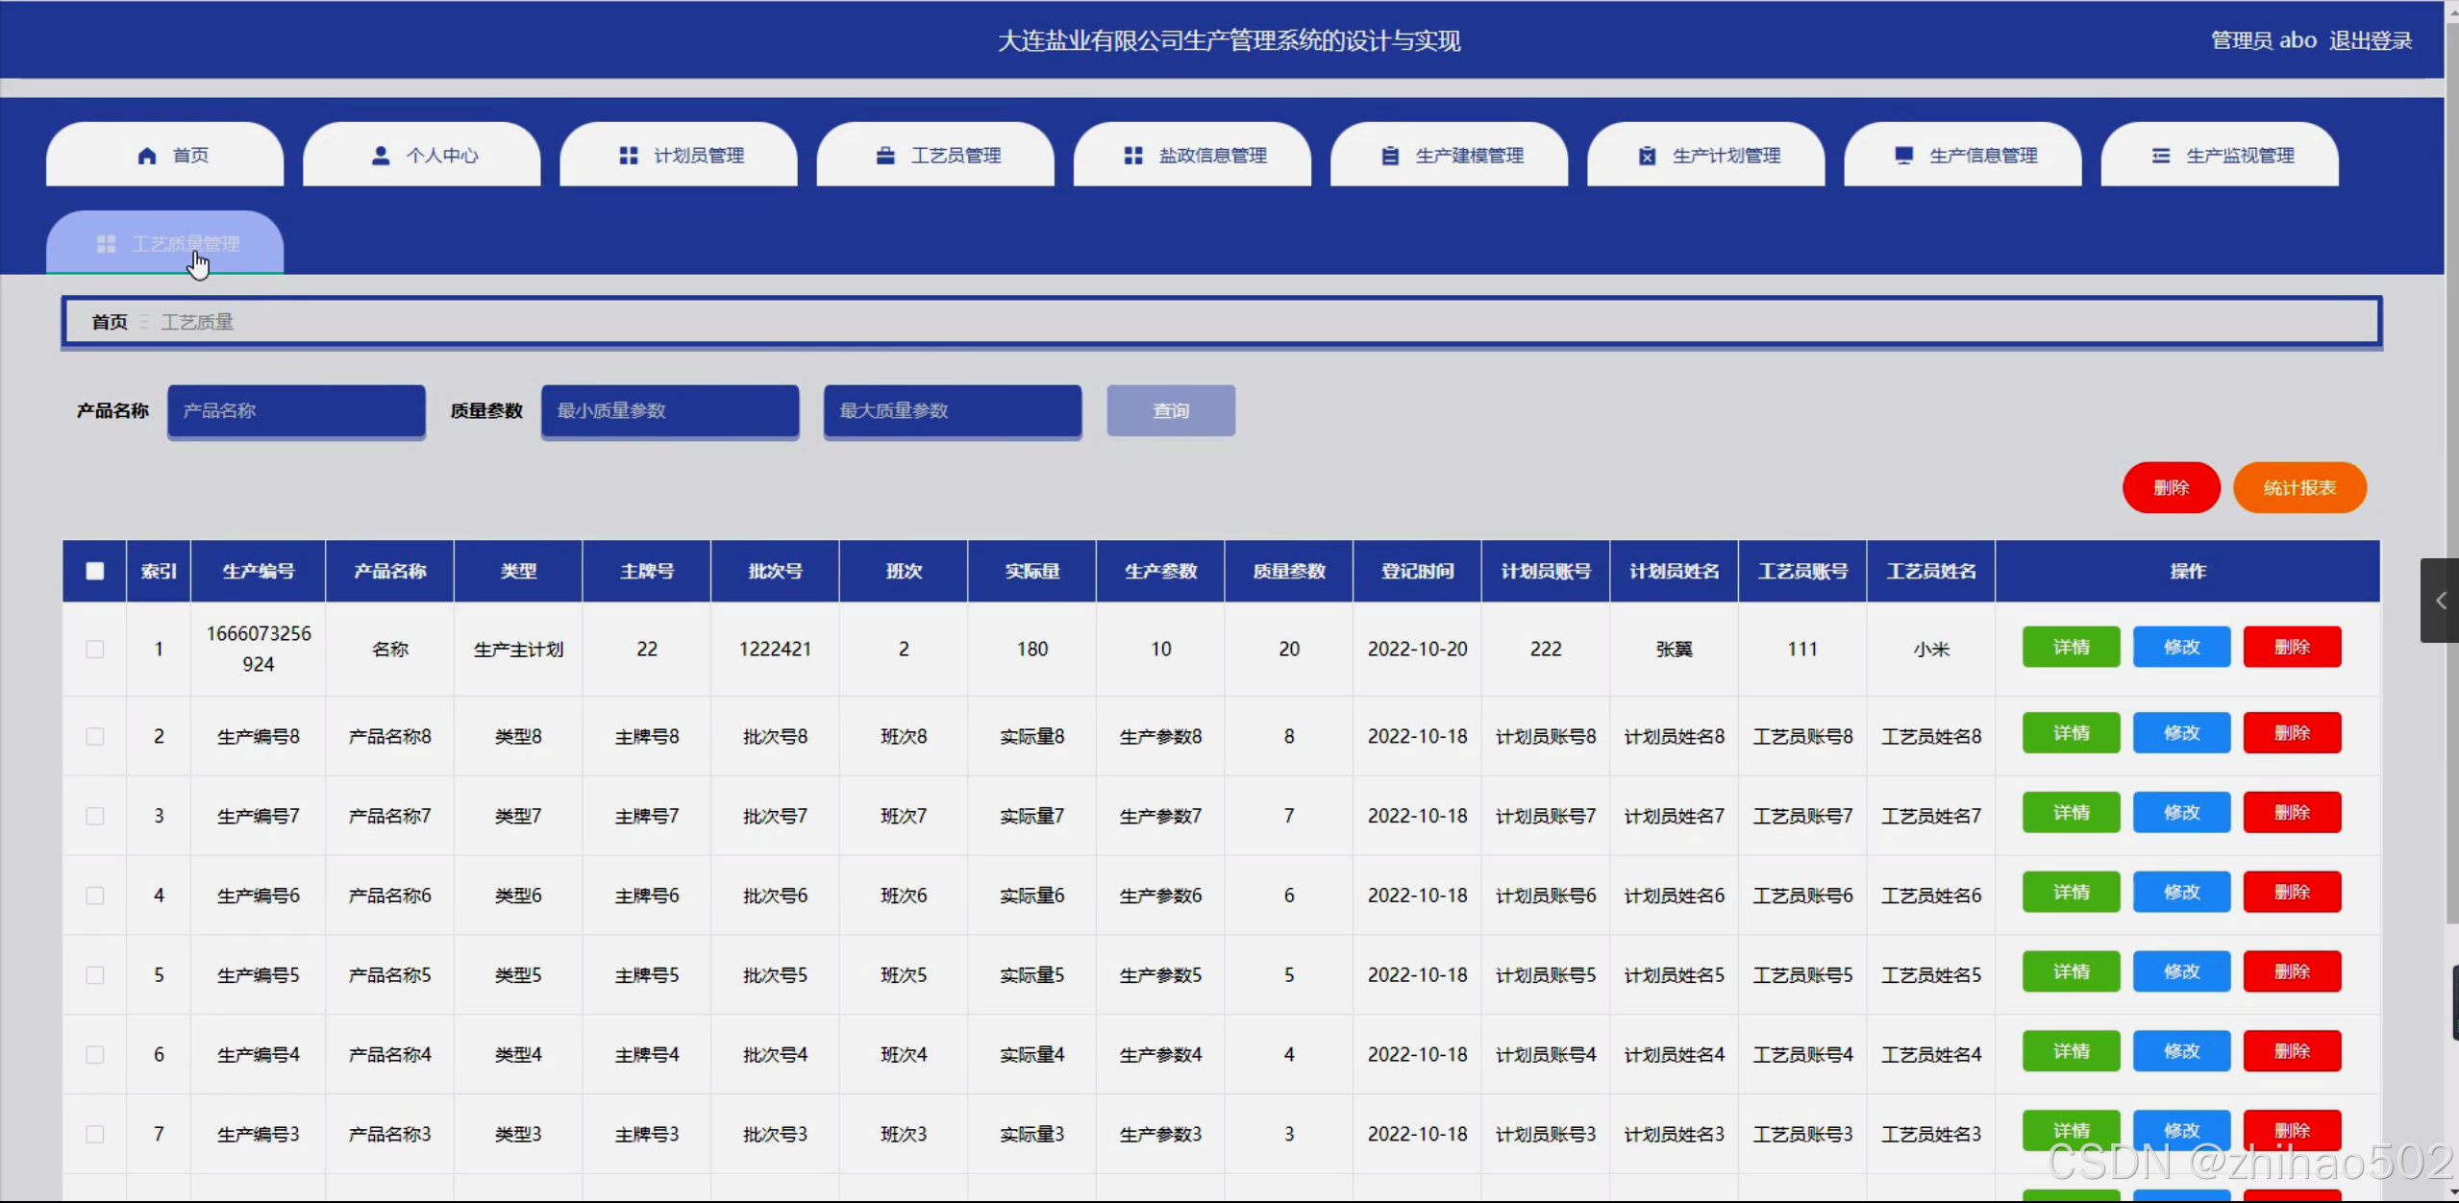Click the briefcase icon beside 工艺员管理
The height and width of the screenshot is (1203, 2459).
coord(885,156)
